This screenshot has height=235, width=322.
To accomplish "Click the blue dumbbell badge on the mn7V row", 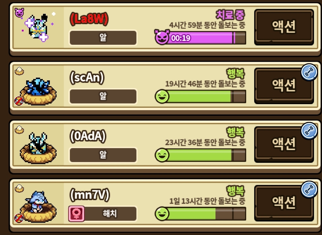I will tap(309, 189).
